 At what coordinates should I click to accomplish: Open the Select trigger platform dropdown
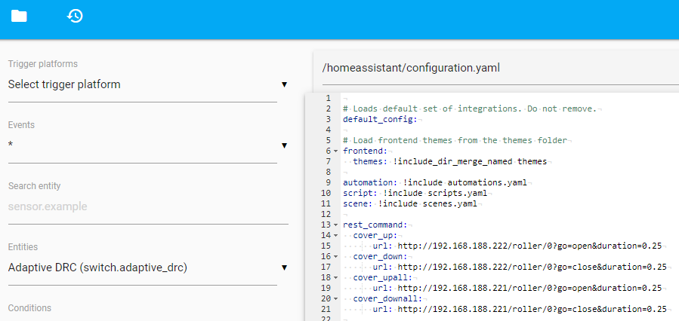coord(147,85)
